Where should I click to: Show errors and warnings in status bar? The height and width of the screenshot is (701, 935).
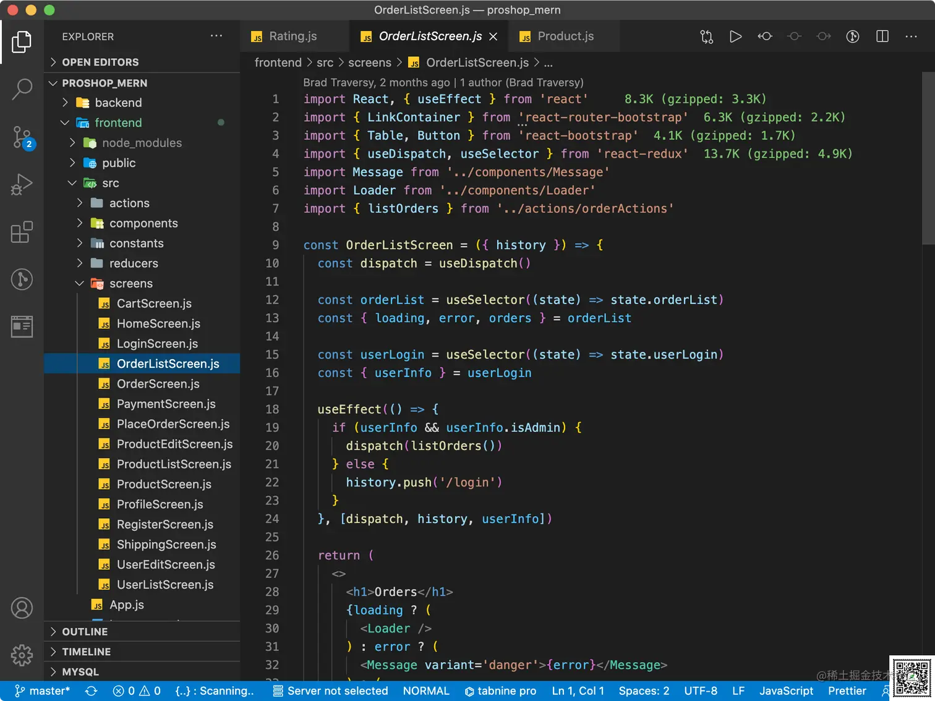click(137, 691)
